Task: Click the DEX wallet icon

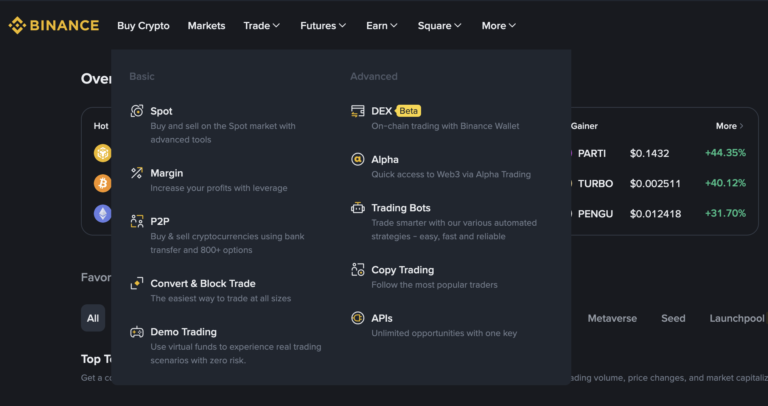Action: click(x=358, y=111)
